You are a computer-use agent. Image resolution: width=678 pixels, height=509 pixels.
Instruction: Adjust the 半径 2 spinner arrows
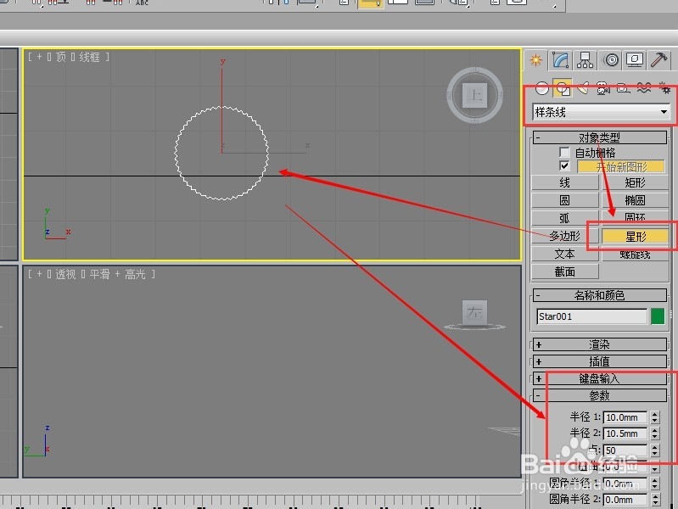tap(654, 433)
